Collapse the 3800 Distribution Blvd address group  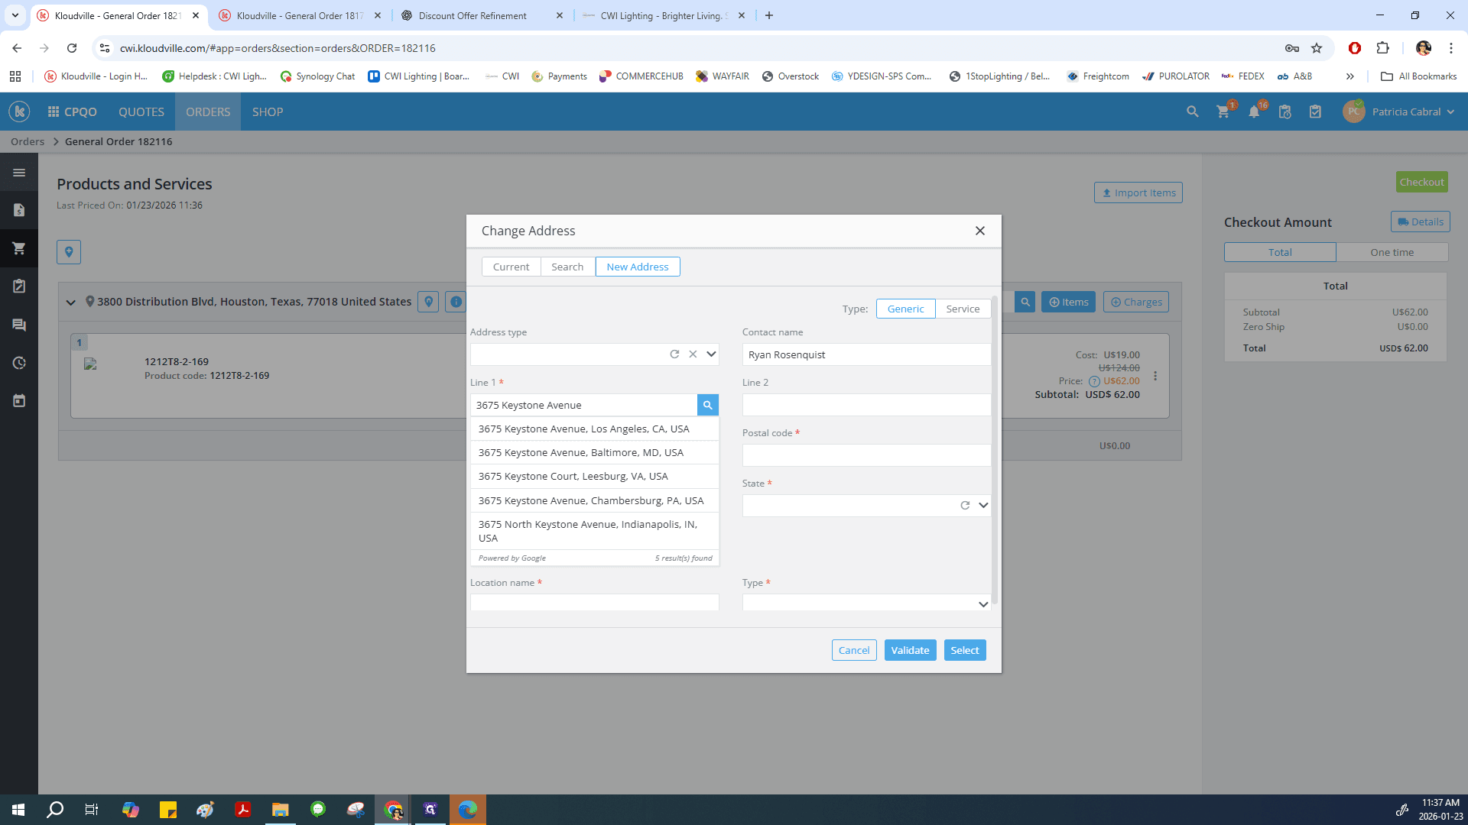click(70, 302)
